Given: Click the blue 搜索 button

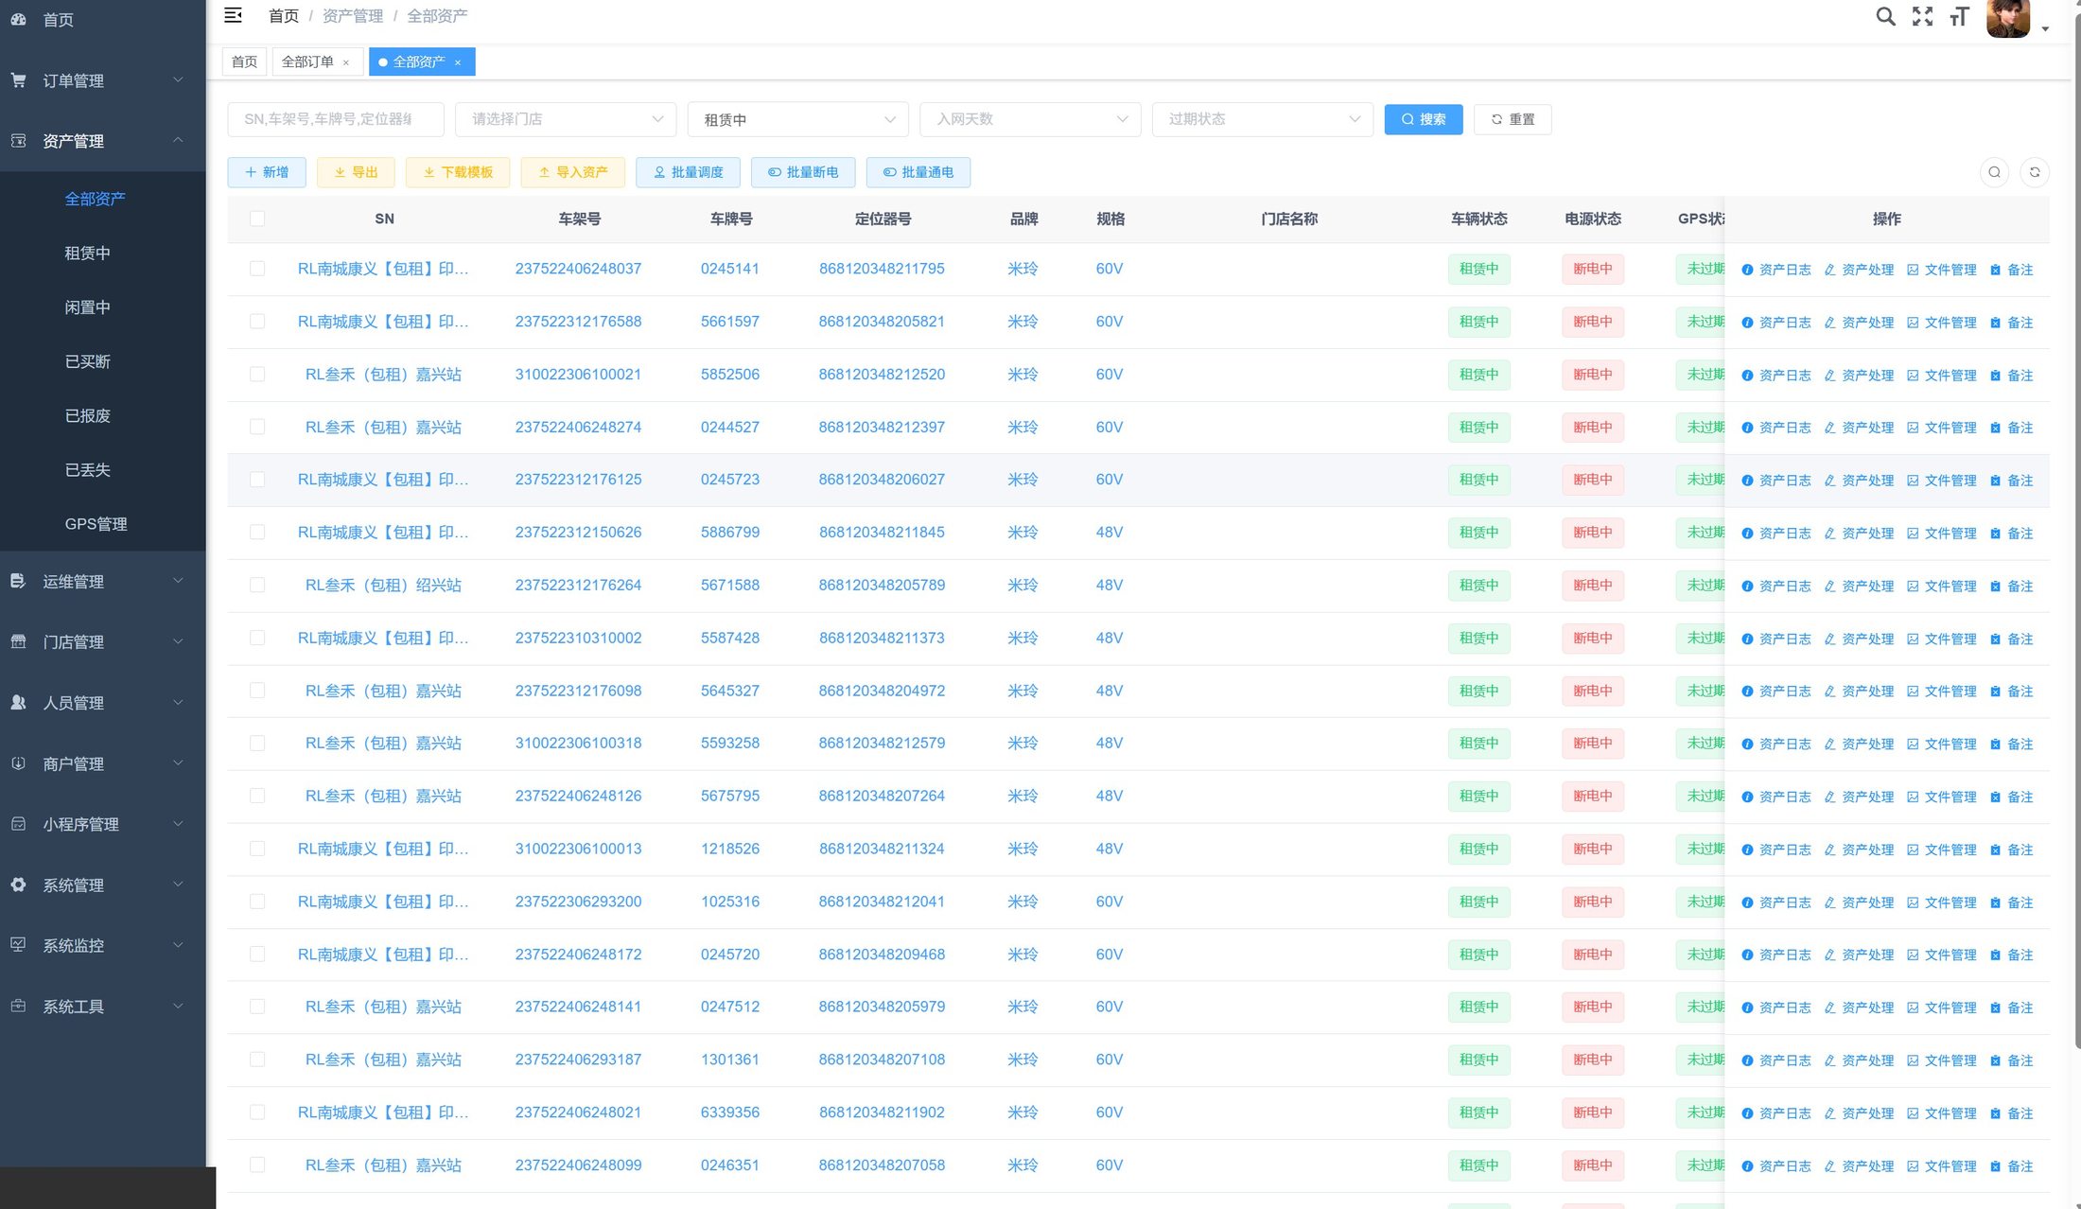Looking at the screenshot, I should click(1424, 119).
